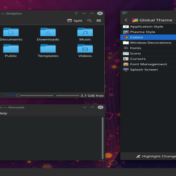Go back with the arrow next to Global Theme
Viewport: 176px width, 176px height.
pos(126,20)
